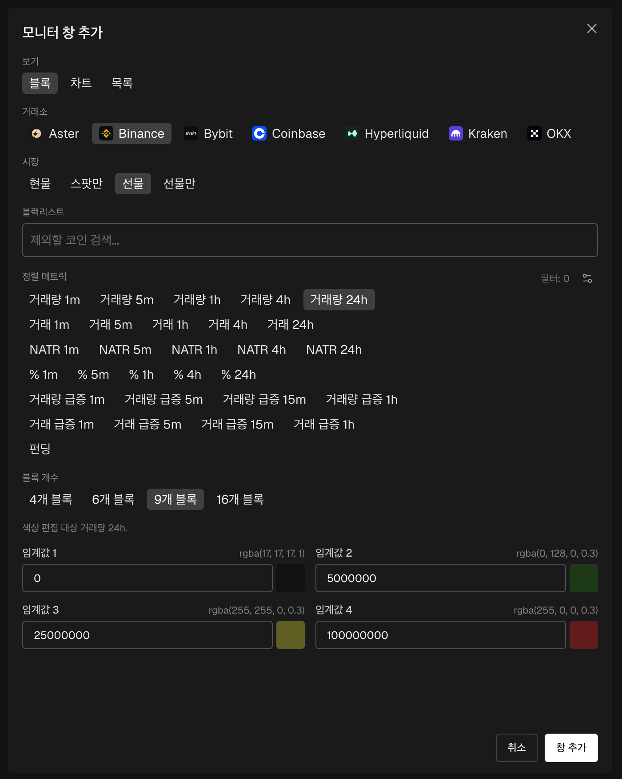Switch view to 차트
The height and width of the screenshot is (779, 622).
pos(81,83)
